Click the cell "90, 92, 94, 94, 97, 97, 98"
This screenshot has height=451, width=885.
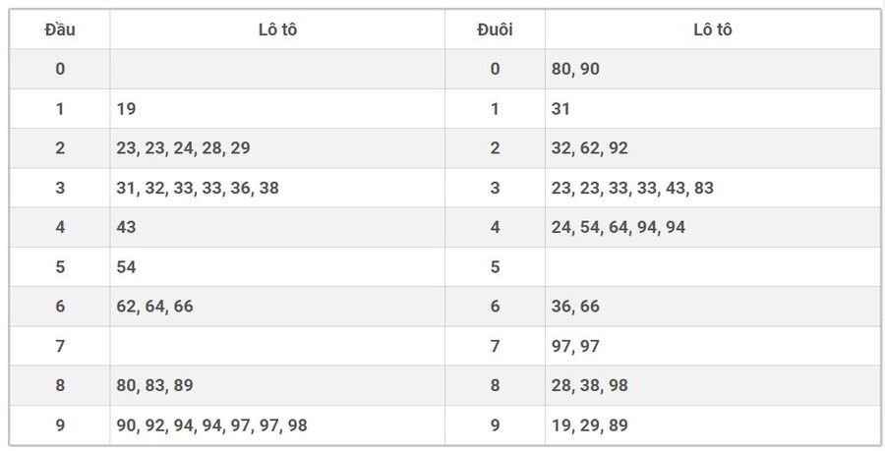tap(211, 425)
